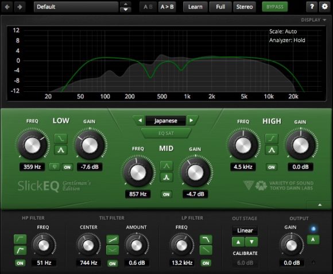This screenshot has height=274, width=333.
Task: Select HIGH band shelf shape icon
Action: [x=272, y=138]
